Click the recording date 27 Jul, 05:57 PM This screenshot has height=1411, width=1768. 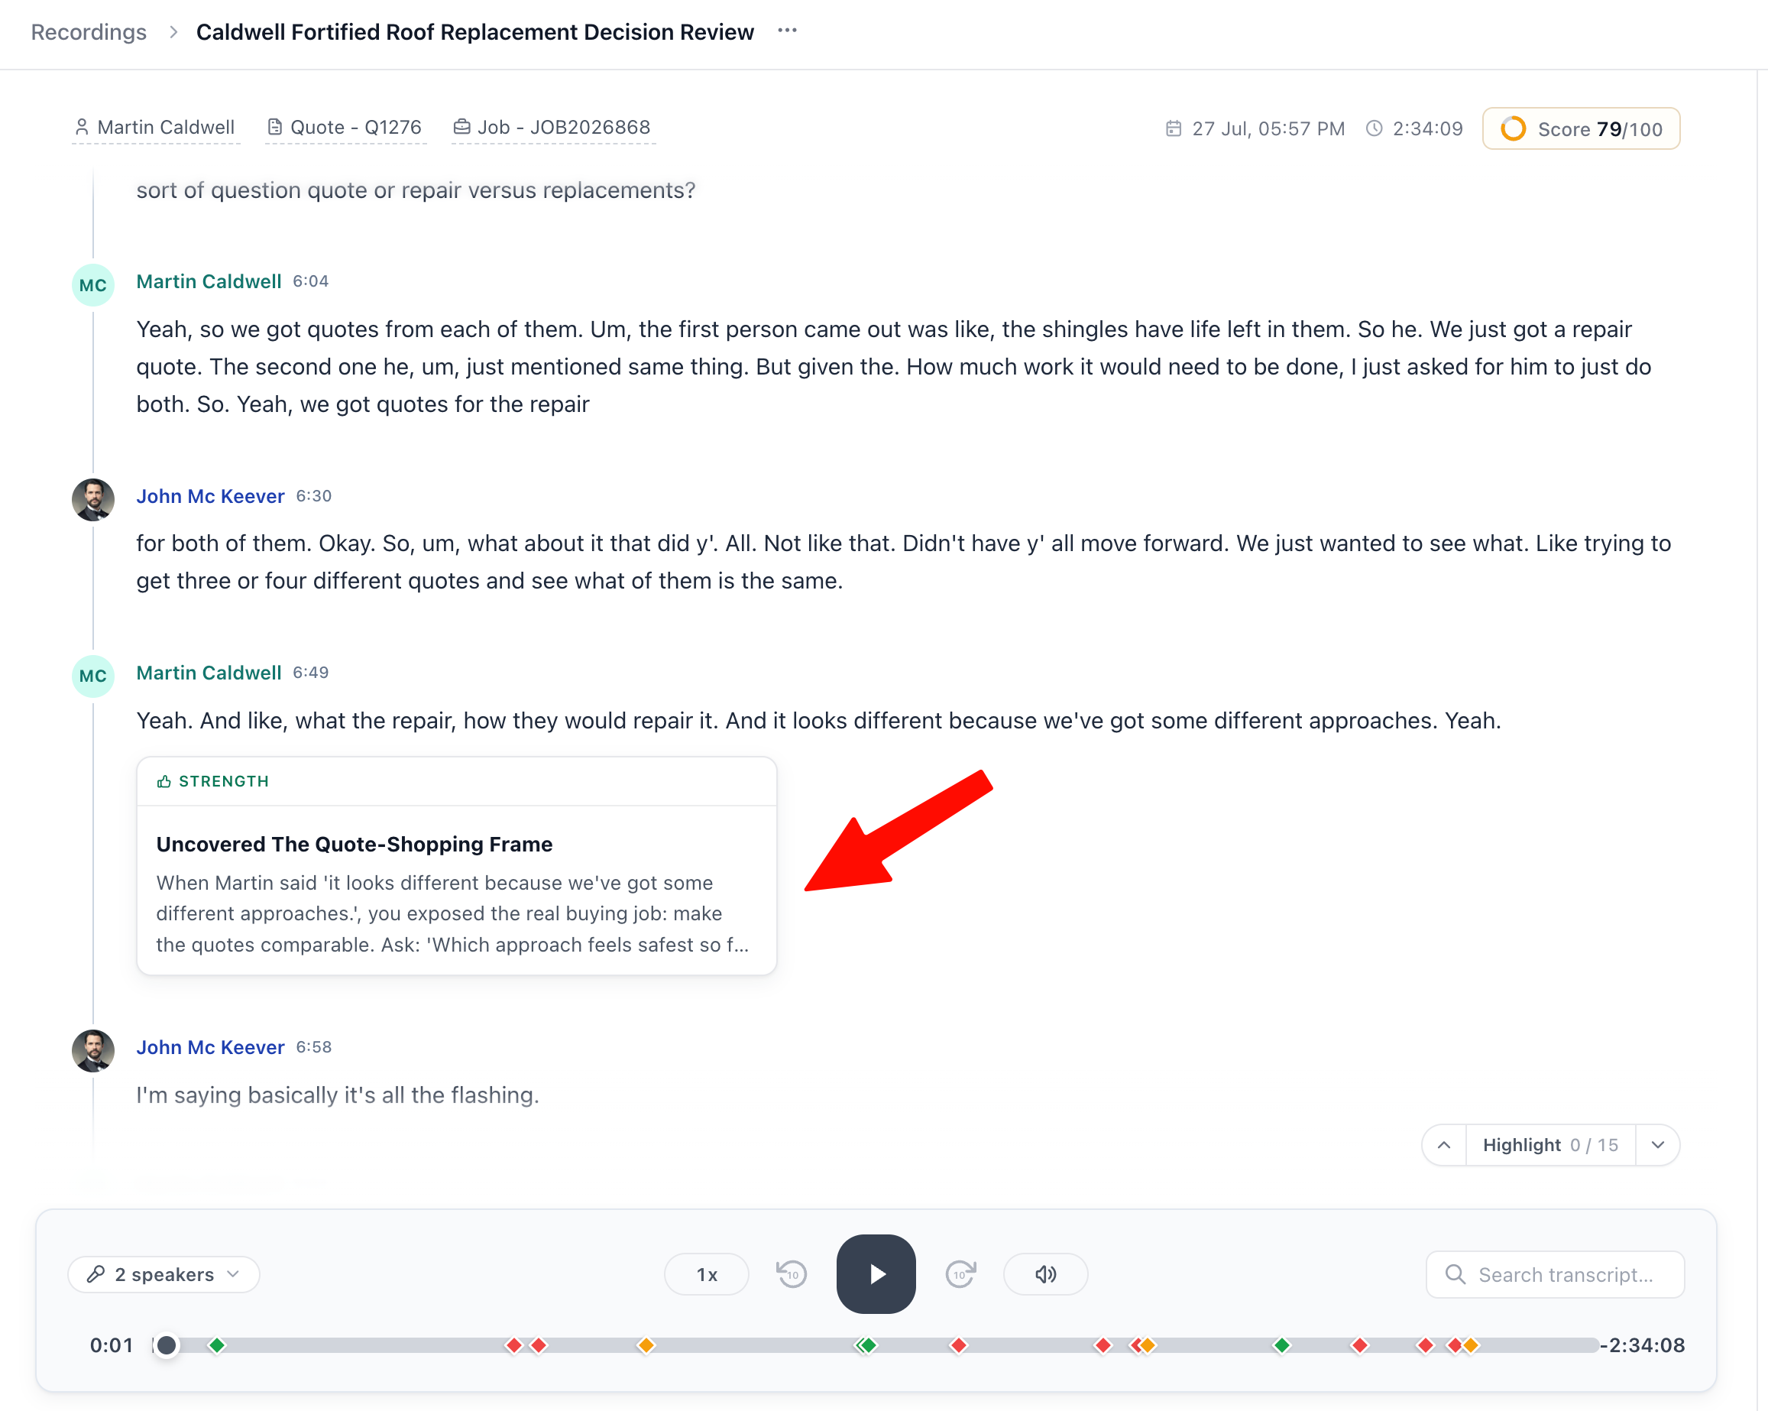tap(1255, 129)
